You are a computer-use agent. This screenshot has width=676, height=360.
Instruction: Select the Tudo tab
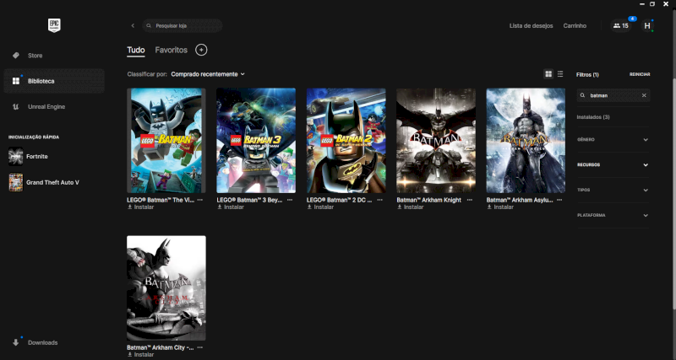[x=135, y=51]
